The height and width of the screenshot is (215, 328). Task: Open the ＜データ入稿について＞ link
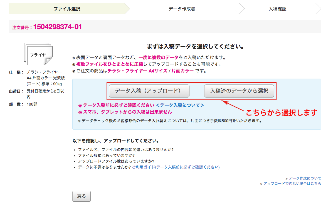coord(180,105)
